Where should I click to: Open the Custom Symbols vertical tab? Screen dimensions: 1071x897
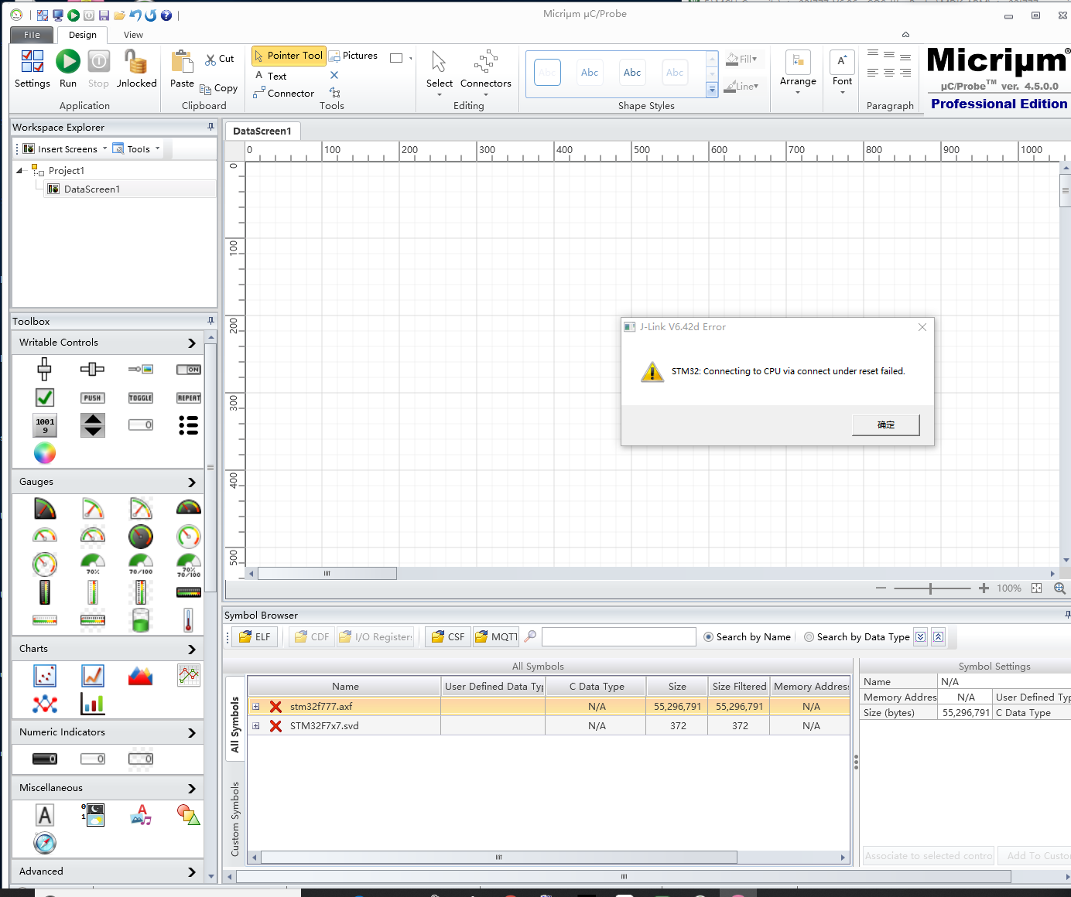(x=234, y=818)
